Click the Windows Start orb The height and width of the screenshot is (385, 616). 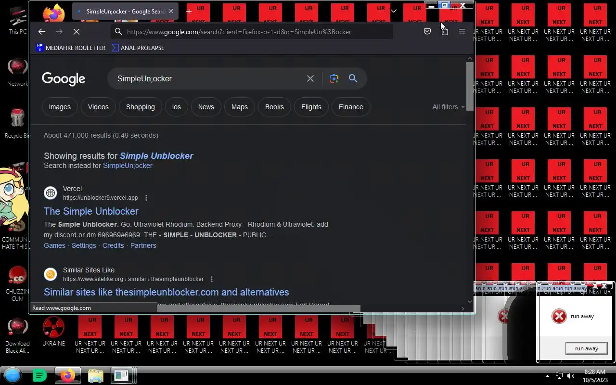(13, 375)
